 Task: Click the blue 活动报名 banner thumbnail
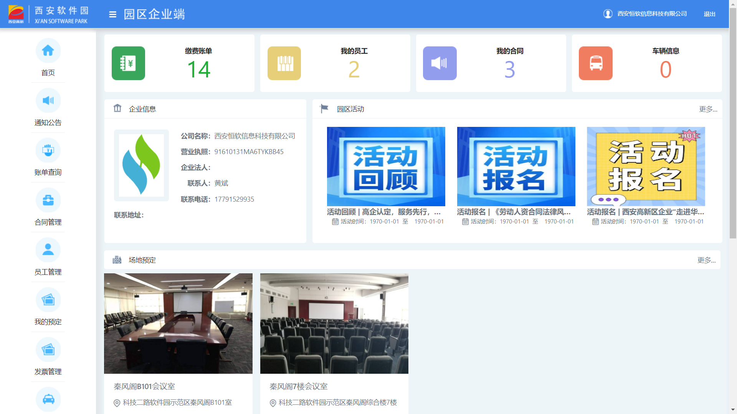pos(516,166)
